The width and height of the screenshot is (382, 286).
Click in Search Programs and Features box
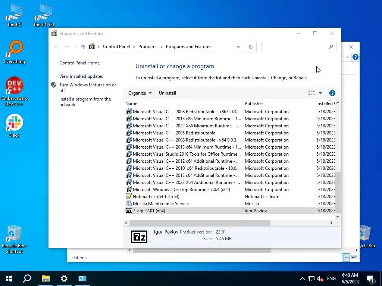coord(294,47)
